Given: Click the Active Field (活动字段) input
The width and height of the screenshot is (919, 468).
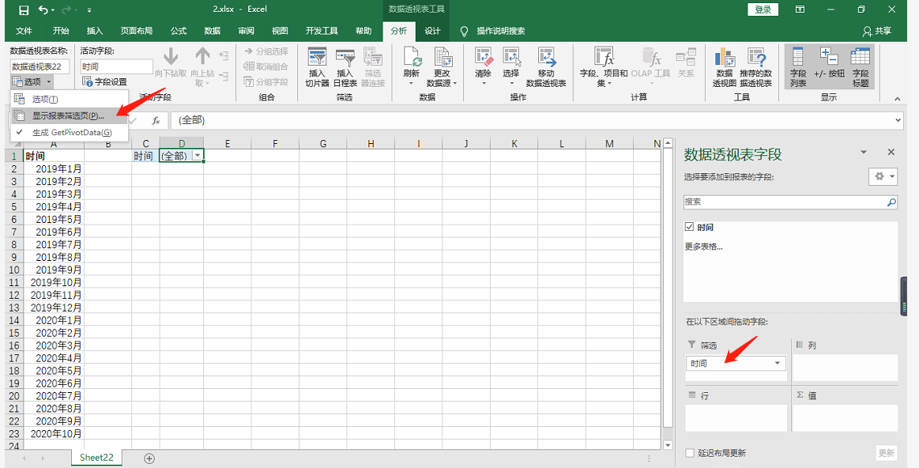Looking at the screenshot, I should point(116,66).
